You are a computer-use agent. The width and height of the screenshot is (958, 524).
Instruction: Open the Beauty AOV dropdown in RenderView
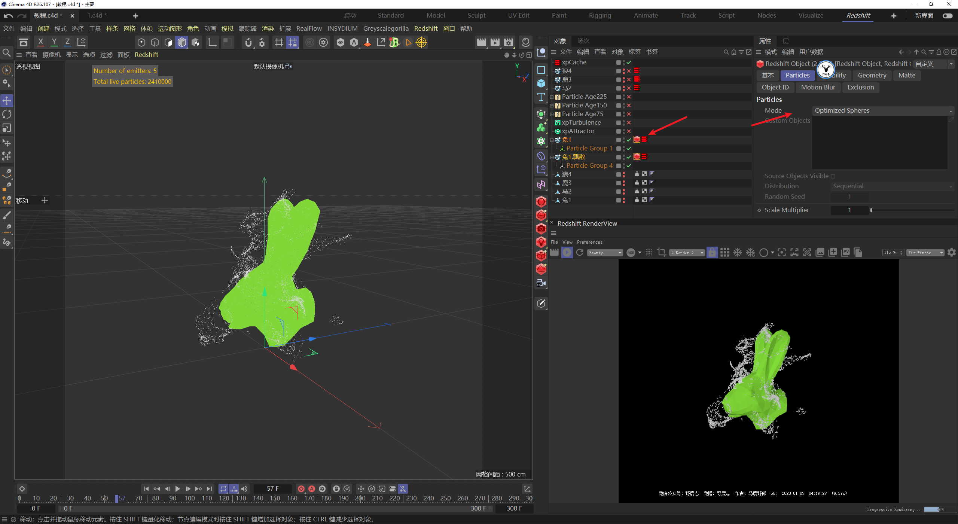pos(605,253)
